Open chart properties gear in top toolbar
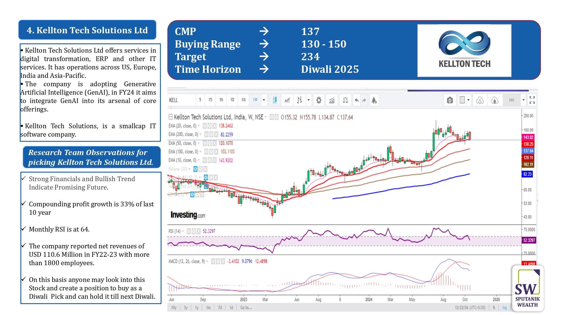 (x=319, y=100)
